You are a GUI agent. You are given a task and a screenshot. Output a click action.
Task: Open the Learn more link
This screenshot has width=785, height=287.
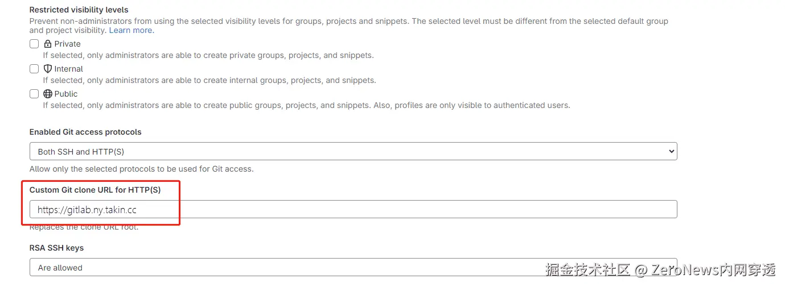point(131,30)
